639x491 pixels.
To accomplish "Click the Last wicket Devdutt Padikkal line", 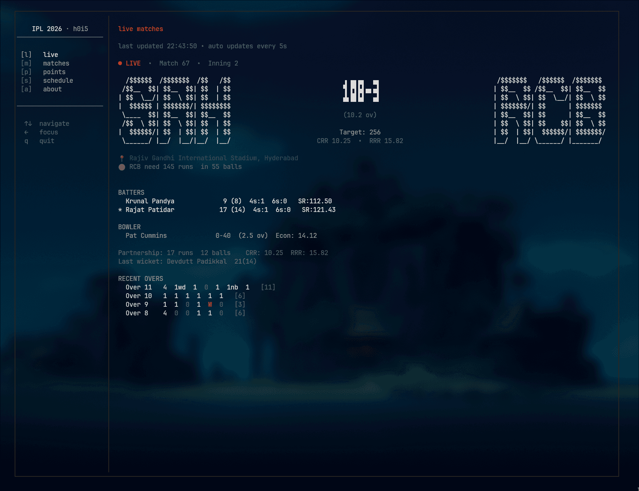I will pos(187,261).
